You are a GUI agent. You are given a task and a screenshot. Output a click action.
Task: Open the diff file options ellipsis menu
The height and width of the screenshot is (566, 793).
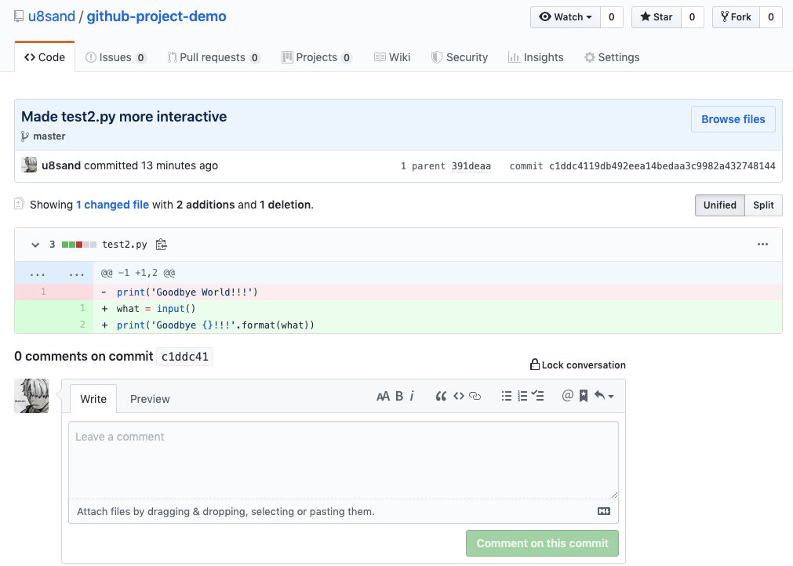(762, 245)
